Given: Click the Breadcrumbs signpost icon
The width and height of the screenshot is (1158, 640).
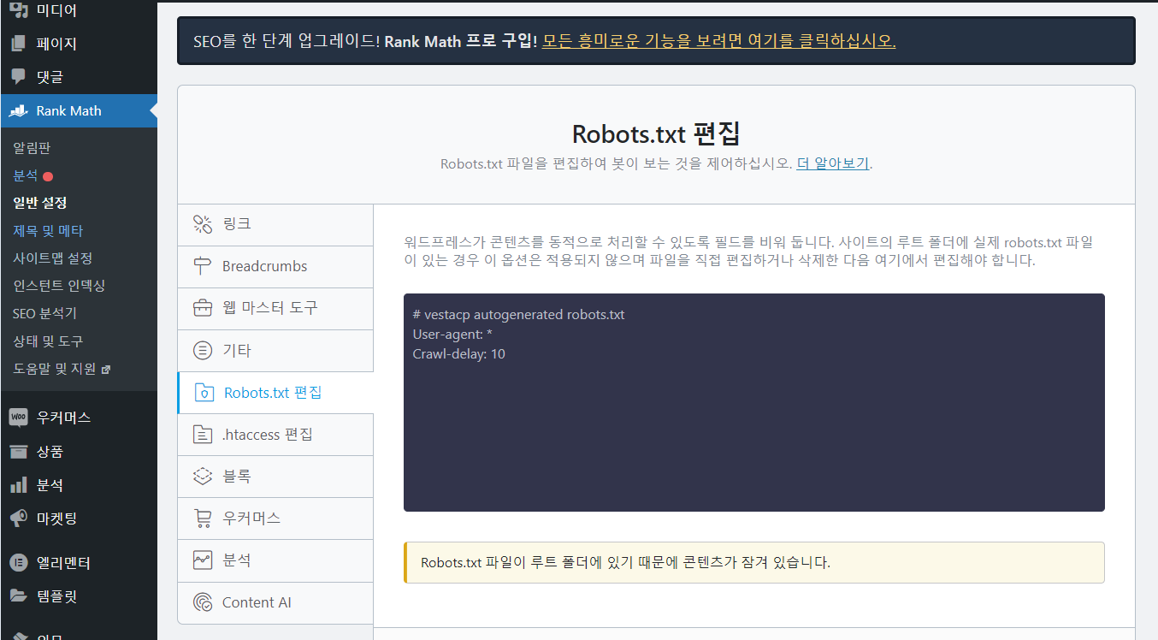Looking at the screenshot, I should tap(202, 266).
